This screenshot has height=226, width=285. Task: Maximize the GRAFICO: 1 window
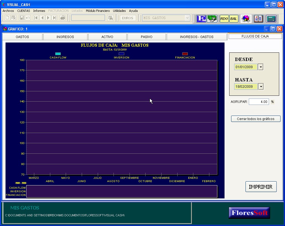273,29
